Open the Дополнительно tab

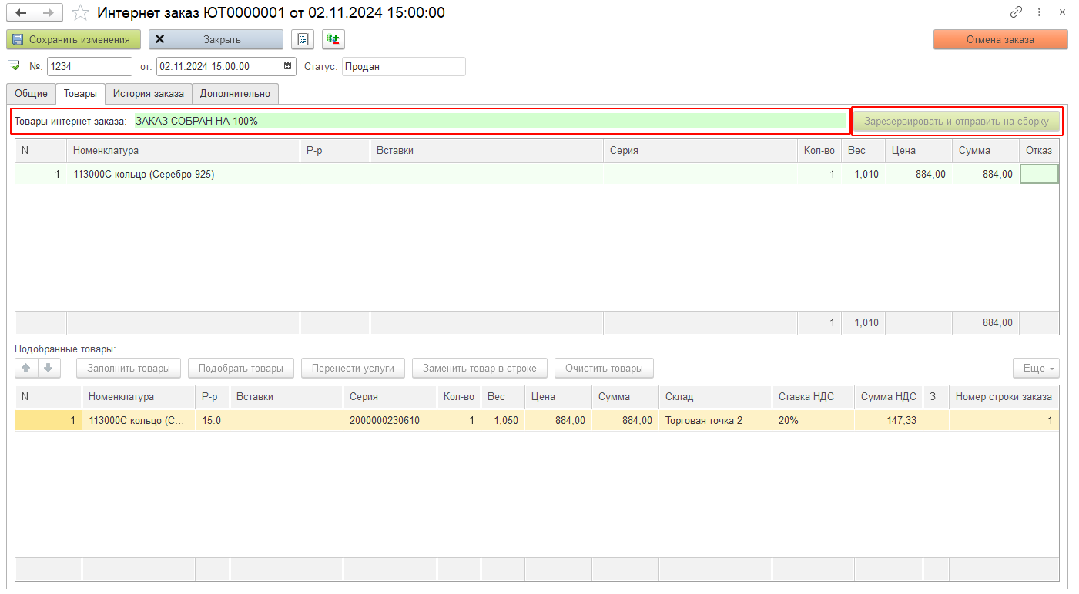[235, 94]
